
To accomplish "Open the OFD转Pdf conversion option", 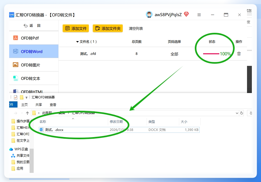I will (34, 38).
